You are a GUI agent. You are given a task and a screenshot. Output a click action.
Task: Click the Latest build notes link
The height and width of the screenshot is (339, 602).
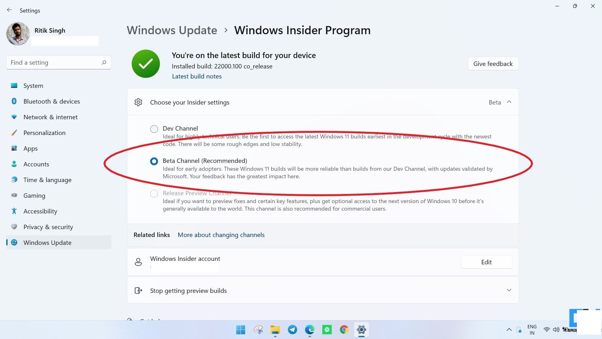tap(197, 76)
